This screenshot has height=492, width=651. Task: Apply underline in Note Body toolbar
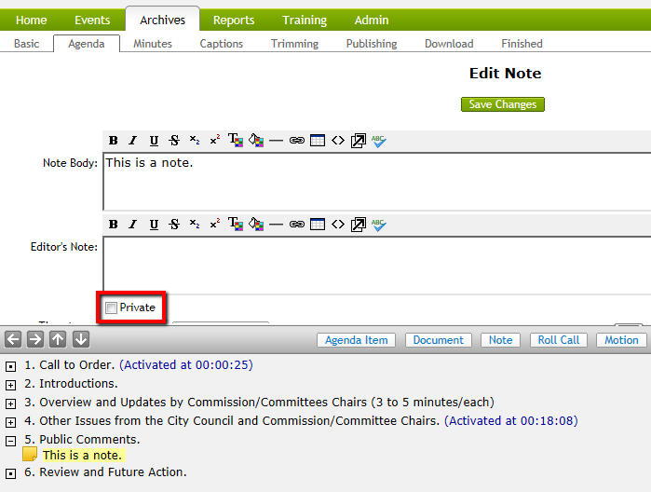coord(154,141)
